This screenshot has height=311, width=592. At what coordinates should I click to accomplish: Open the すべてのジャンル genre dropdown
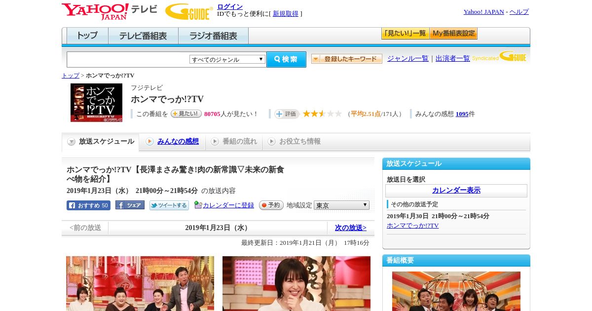(x=227, y=59)
